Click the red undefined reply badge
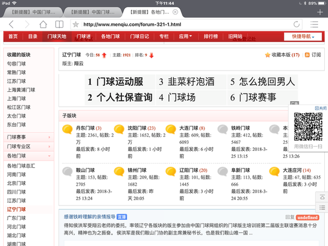Viewport: 328px width, 246px height. pos(307,218)
